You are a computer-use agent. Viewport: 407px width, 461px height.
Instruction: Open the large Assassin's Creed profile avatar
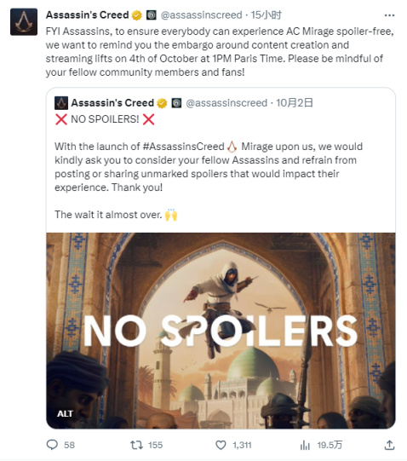(x=24, y=22)
